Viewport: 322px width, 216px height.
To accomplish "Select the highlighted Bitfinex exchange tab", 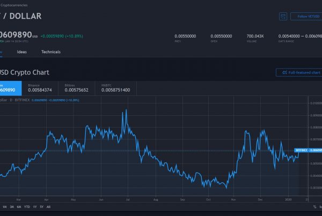I will [11, 88].
